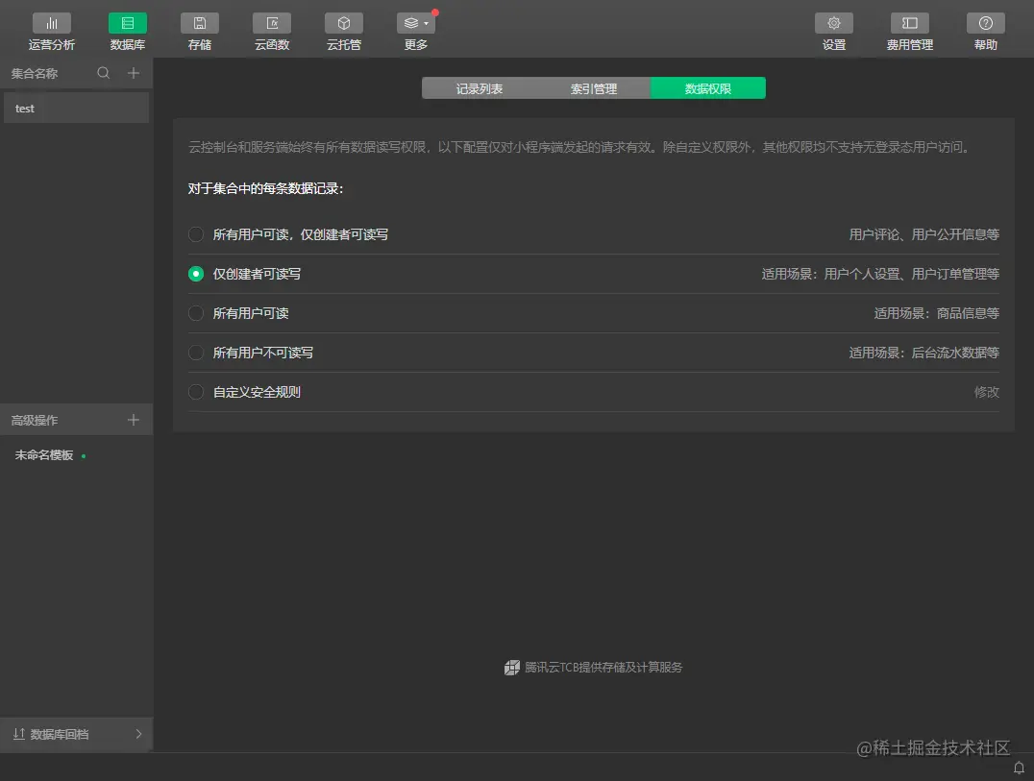Click the 高级操作 section header
The width and height of the screenshot is (1034, 781).
click(35, 420)
